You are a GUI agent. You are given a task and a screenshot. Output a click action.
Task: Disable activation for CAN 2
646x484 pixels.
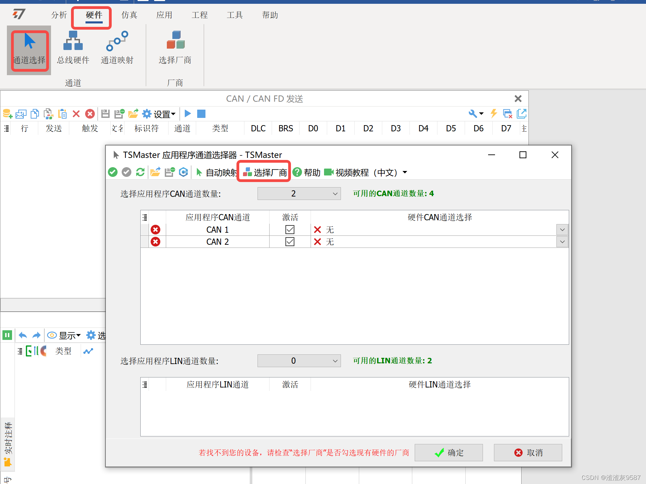coord(290,242)
